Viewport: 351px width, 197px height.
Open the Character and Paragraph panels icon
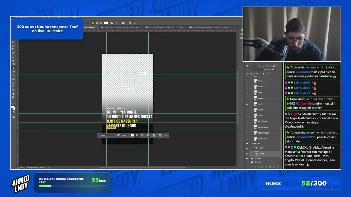123,23
